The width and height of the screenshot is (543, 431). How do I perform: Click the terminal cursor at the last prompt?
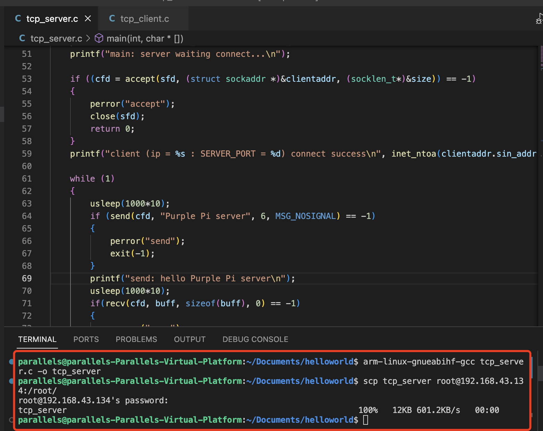[x=366, y=420]
